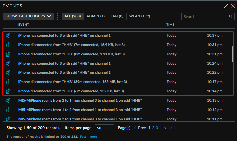Viewport: 237px width, 141px height.
Task: Click the client icon beside the 9.91 KB disconnect event
Action: pyautogui.click(x=8, y=54)
